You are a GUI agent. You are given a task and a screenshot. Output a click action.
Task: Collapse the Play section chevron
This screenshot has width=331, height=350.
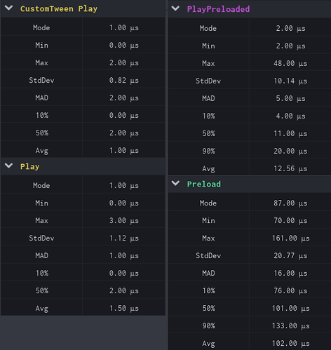point(9,166)
